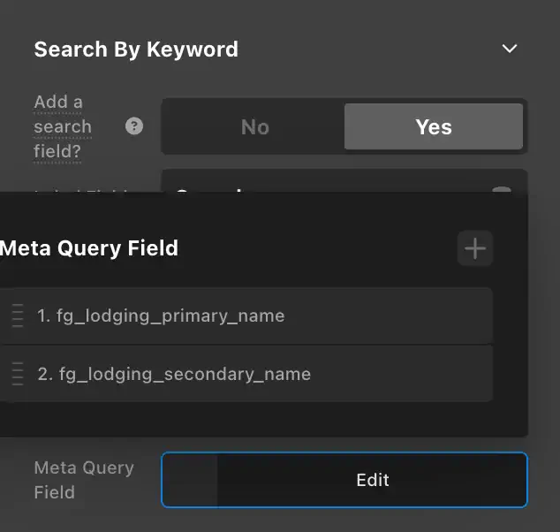560x532 pixels.
Task: Collapse the Search By Keyword section chevron
Action: (510, 49)
